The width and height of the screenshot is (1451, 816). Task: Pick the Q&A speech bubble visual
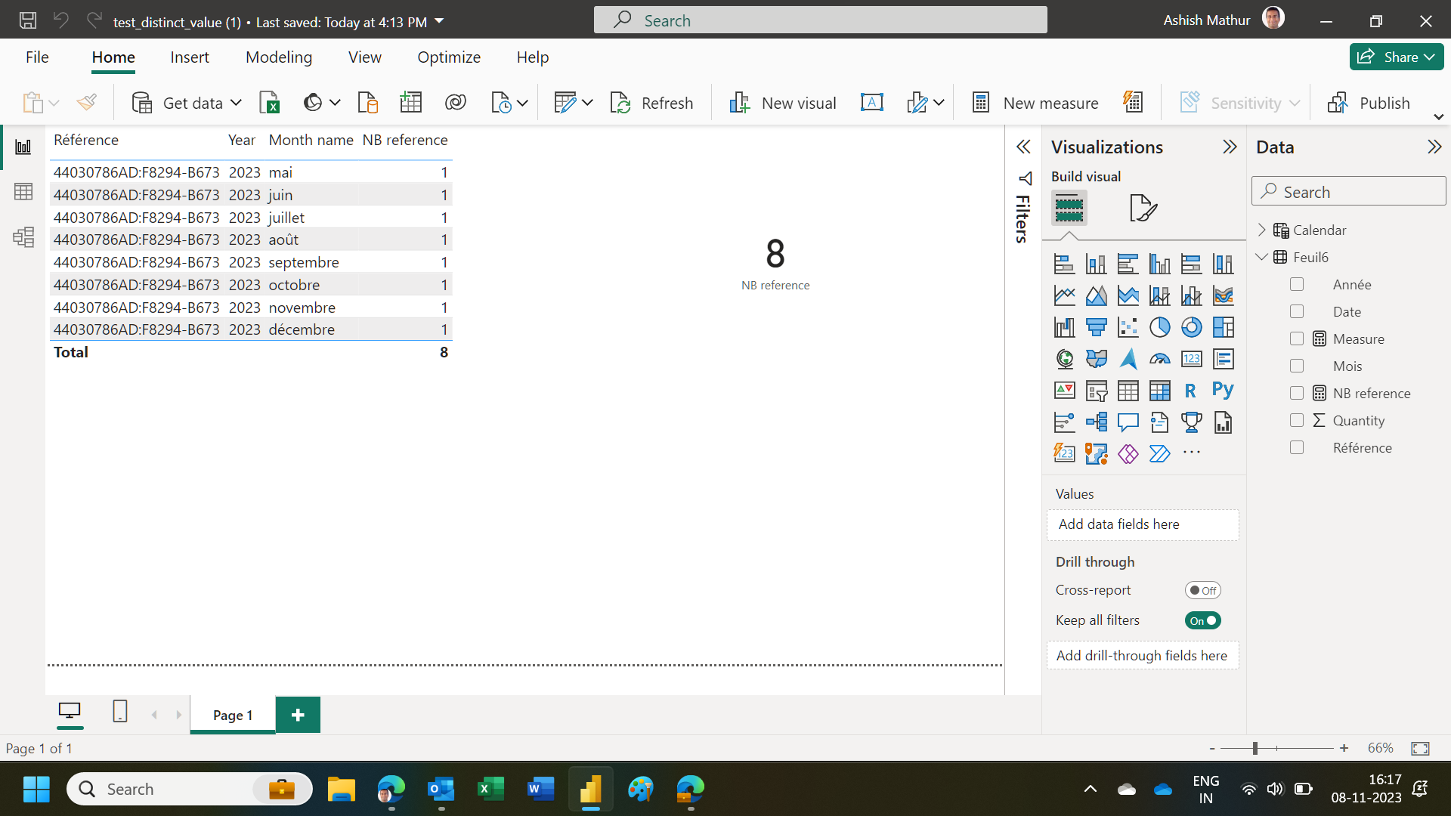(1128, 422)
